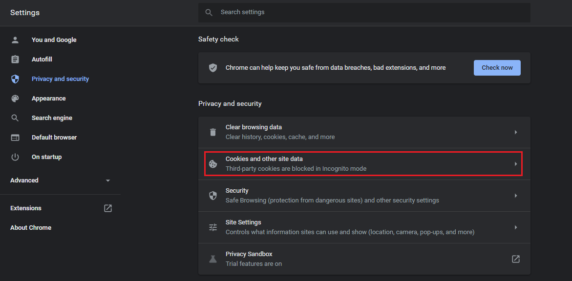Expand the Site Settings row chevron
The width and height of the screenshot is (572, 281).
516,227
